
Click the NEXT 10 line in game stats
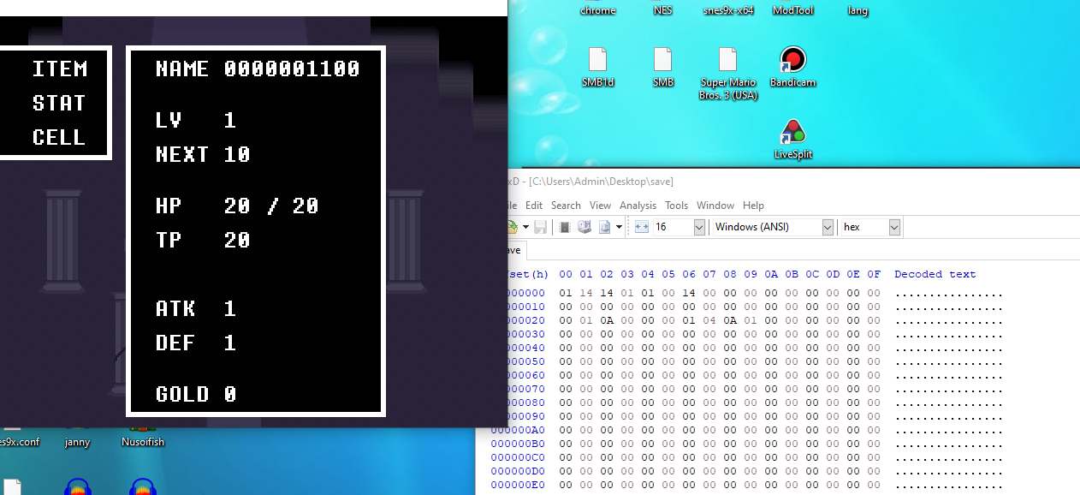tap(203, 154)
